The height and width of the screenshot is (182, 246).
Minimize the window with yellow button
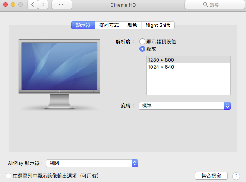pos(13,4)
